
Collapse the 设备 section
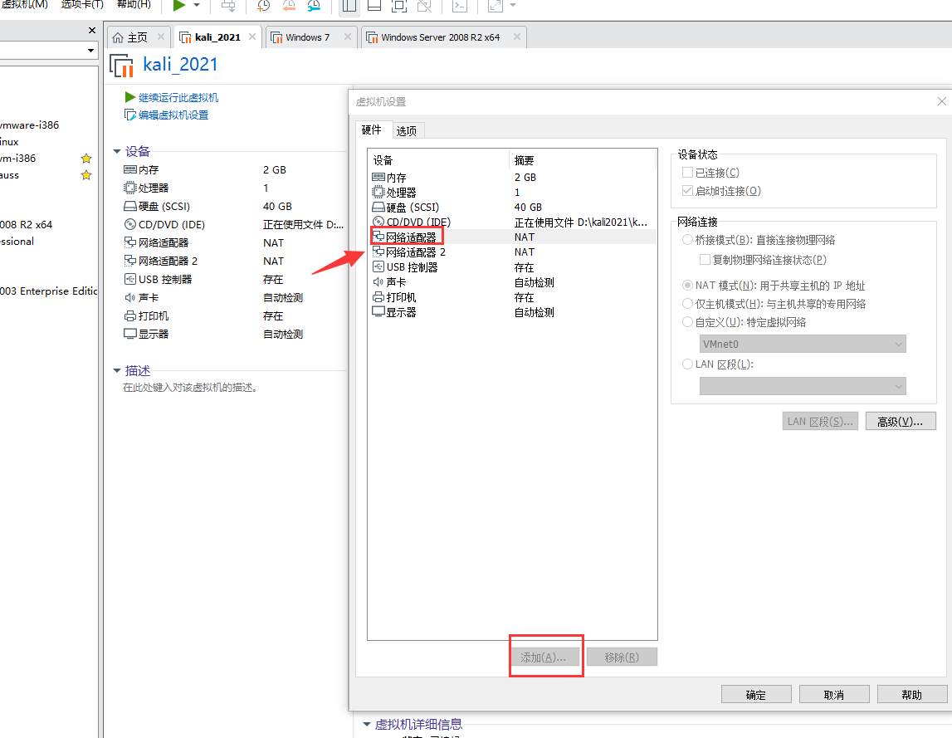[x=117, y=151]
